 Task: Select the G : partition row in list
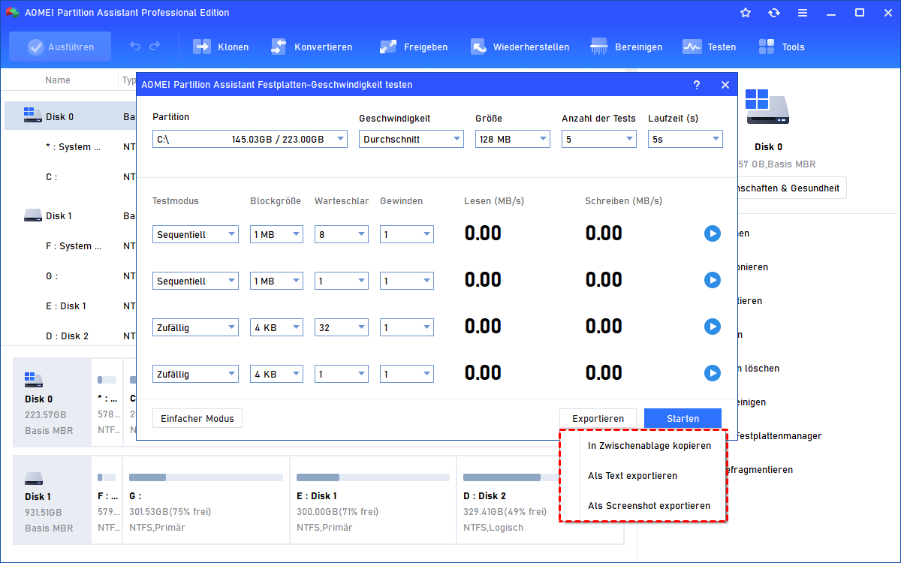[71, 276]
